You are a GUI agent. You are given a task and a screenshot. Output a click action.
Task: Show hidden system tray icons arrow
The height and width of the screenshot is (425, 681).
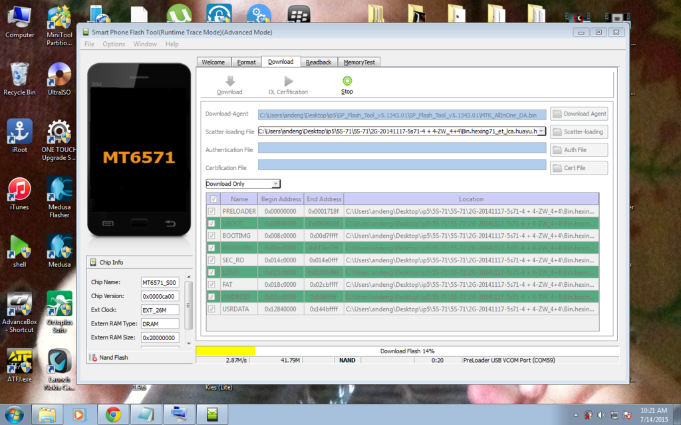tap(576, 415)
